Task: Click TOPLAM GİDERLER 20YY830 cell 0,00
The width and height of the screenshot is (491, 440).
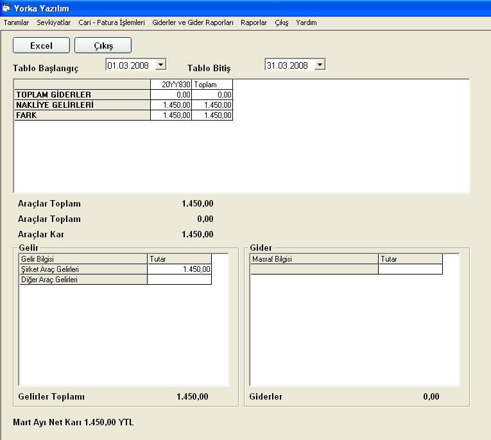Action: tap(171, 95)
